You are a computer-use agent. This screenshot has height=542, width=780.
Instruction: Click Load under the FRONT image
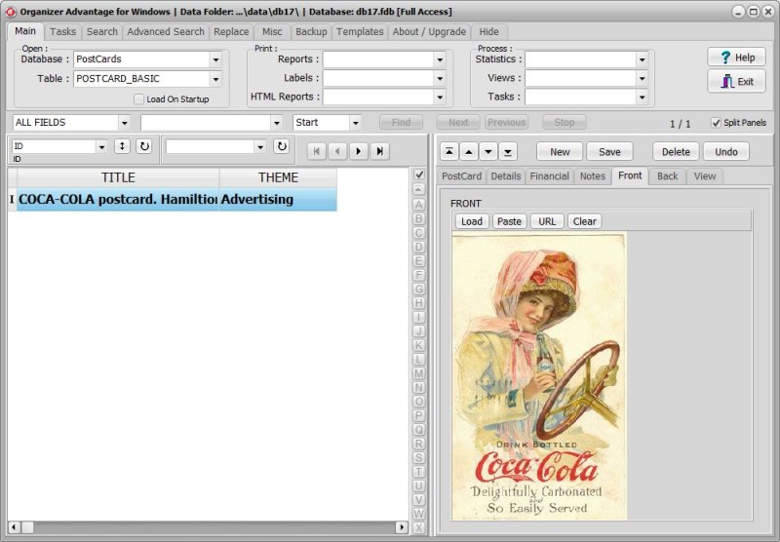point(472,221)
